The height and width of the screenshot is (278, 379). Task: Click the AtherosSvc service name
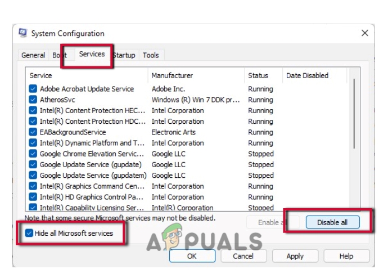(57, 100)
